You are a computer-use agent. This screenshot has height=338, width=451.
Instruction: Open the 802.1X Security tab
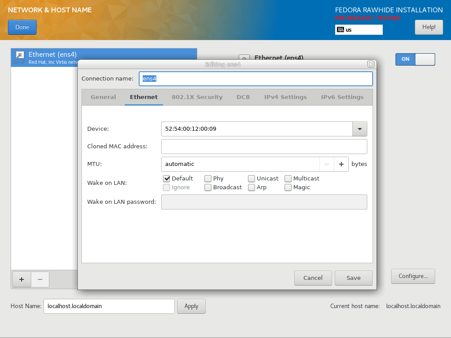coord(197,97)
